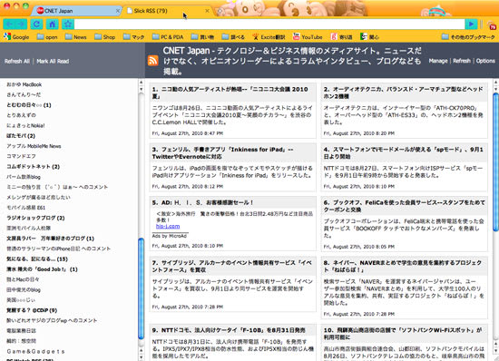Select the Game&Gadgets feed
Viewport: 499px width, 361px height.
[36, 351]
